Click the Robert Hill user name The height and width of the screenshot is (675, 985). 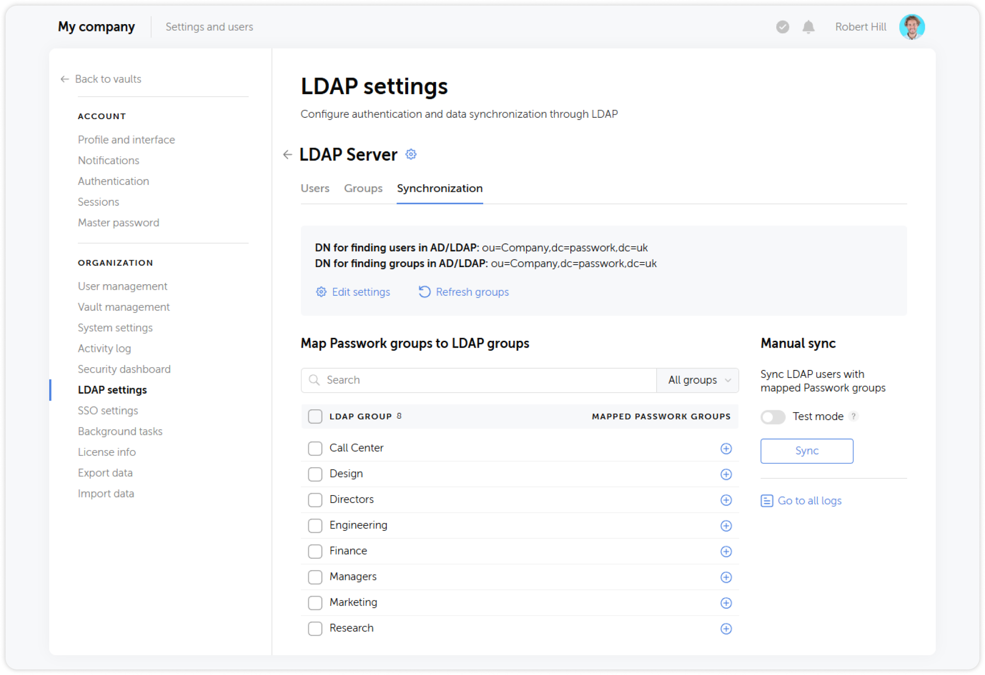pos(860,27)
